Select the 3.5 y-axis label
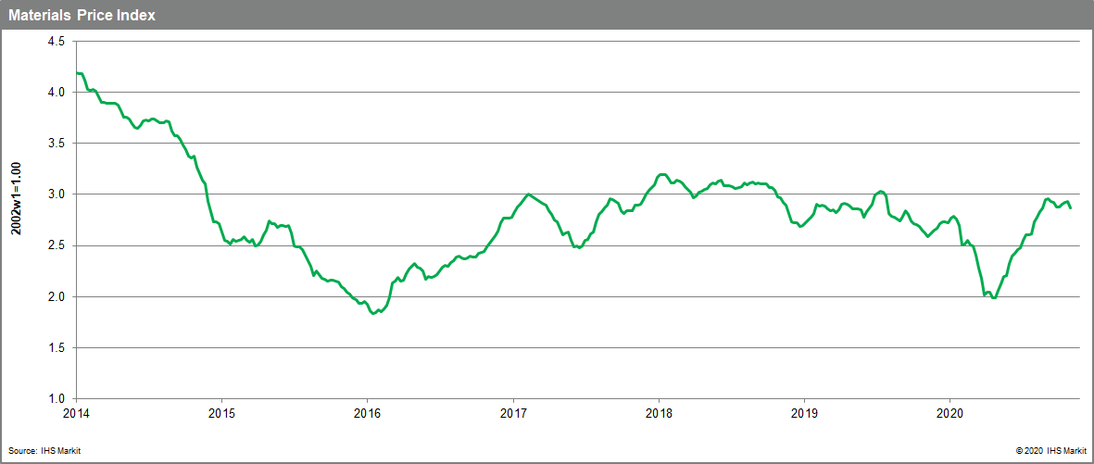This screenshot has width=1094, height=464. tap(57, 143)
